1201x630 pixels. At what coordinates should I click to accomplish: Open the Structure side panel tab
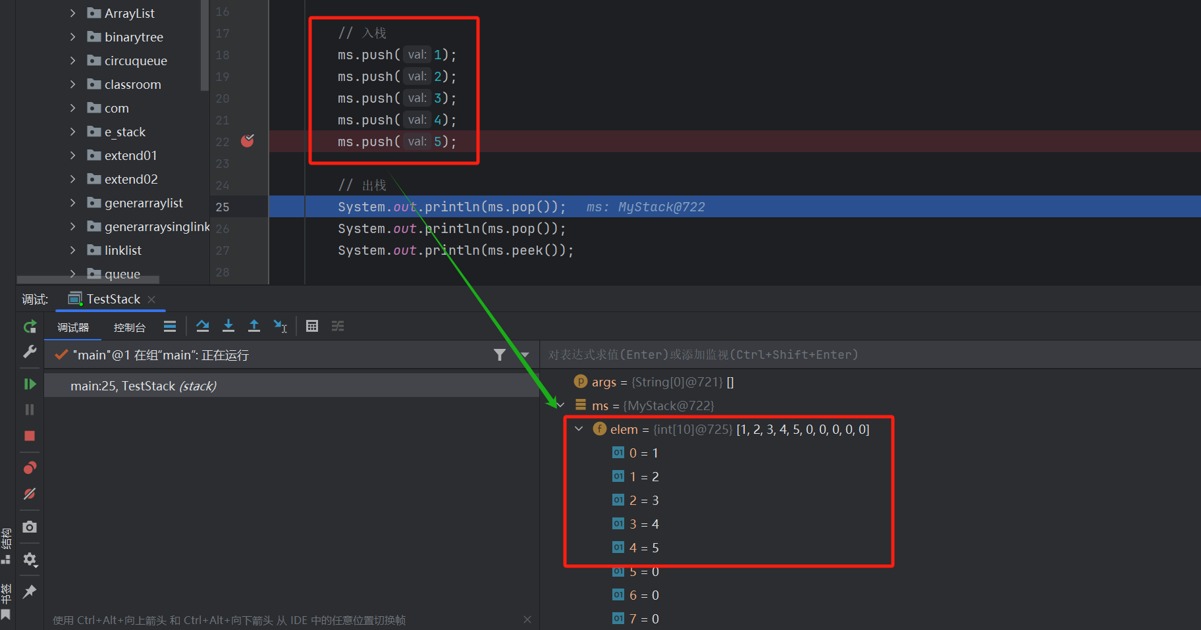click(x=6, y=546)
